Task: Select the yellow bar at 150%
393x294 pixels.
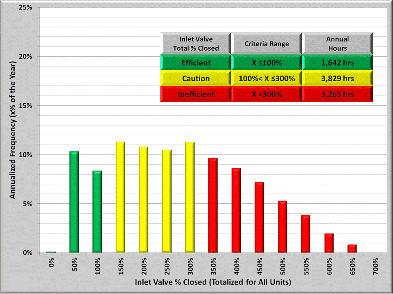Action: pos(120,197)
